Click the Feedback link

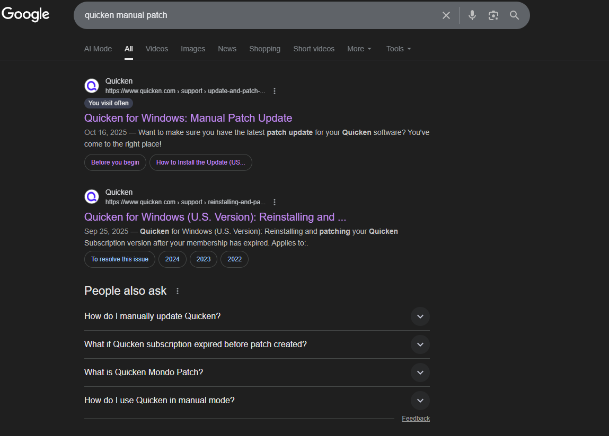416,418
